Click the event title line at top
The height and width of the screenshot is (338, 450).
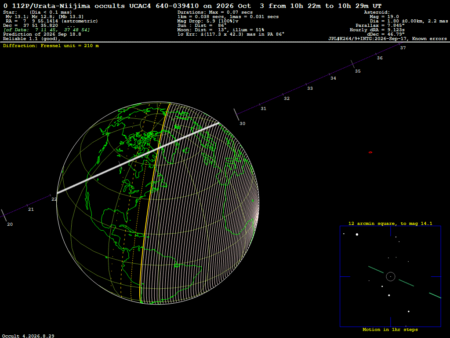[192, 6]
